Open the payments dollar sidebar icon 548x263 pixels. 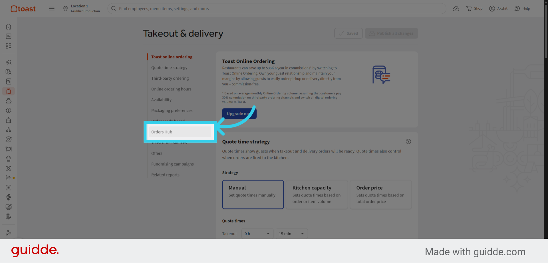point(9,111)
